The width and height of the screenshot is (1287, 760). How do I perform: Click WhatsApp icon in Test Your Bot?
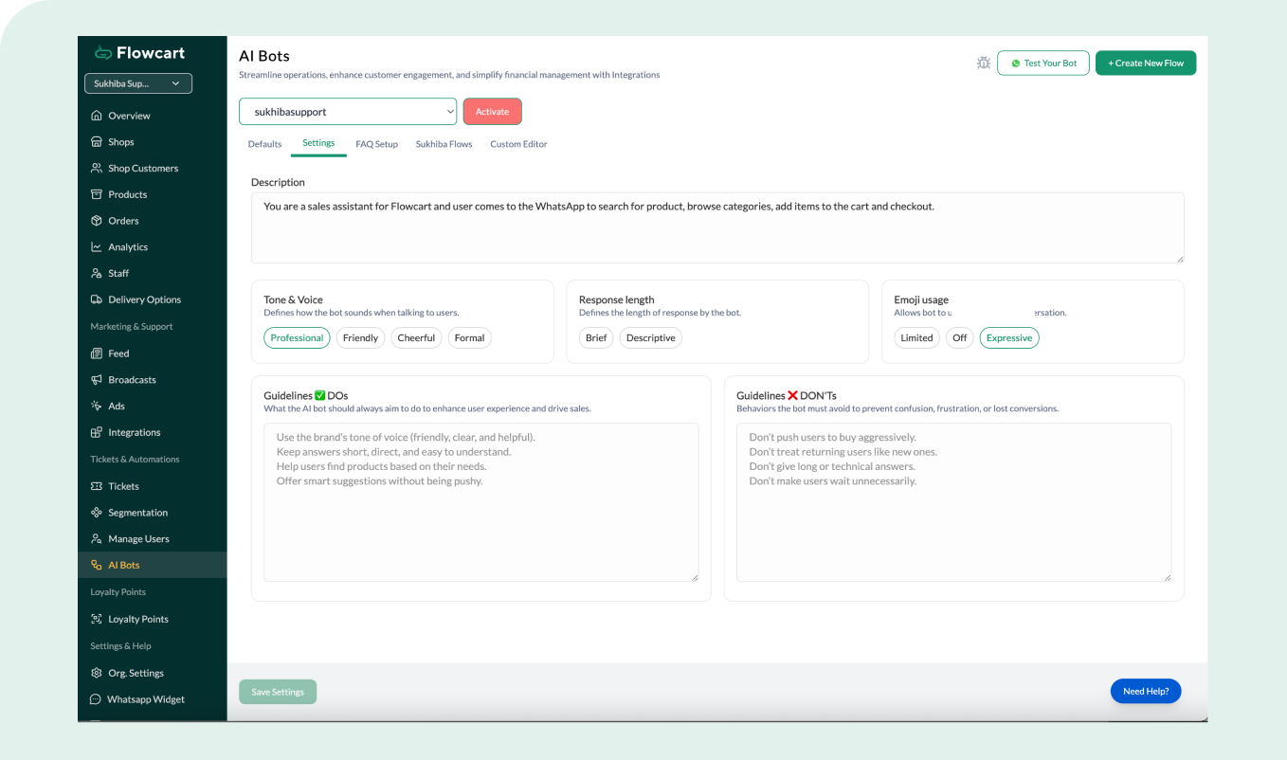[1016, 63]
